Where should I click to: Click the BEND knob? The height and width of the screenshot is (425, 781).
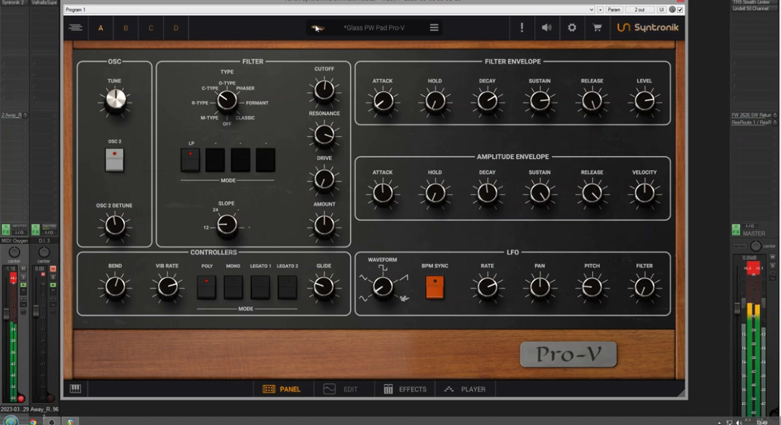(x=115, y=287)
